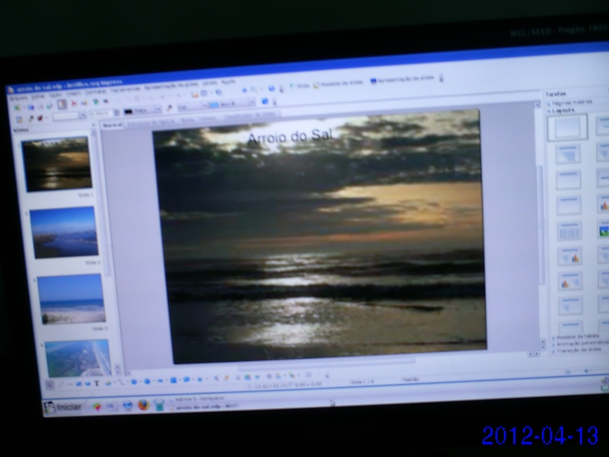Open the Apresentação de slides menu
The width and height of the screenshot is (609, 457).
tap(171, 87)
